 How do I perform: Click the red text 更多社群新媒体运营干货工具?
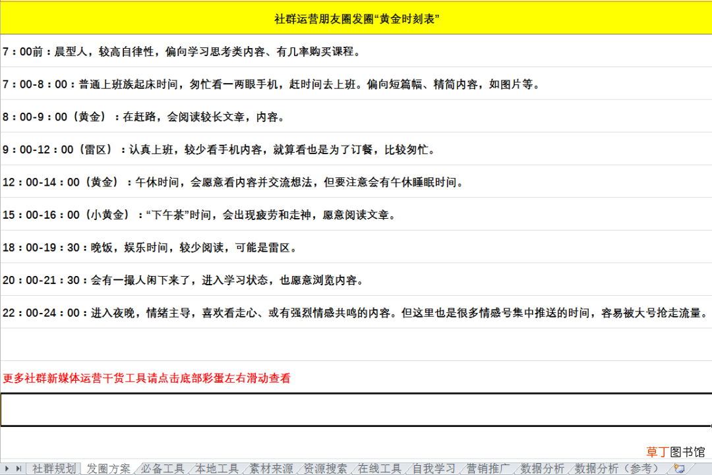click(146, 378)
